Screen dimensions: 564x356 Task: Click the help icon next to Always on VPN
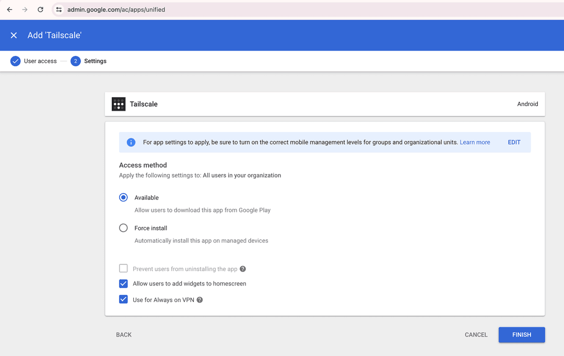point(199,300)
